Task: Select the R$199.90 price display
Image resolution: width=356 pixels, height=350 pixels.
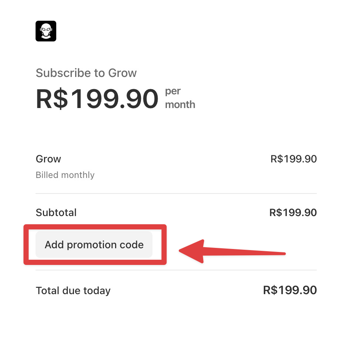Action: click(97, 98)
